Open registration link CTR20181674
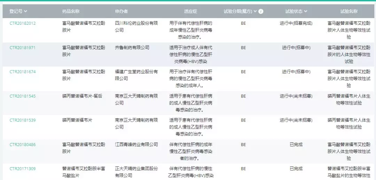This screenshot has height=180, width=376. coord(23,72)
